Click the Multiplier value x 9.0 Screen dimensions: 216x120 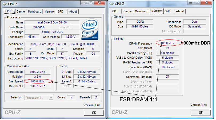(38, 77)
